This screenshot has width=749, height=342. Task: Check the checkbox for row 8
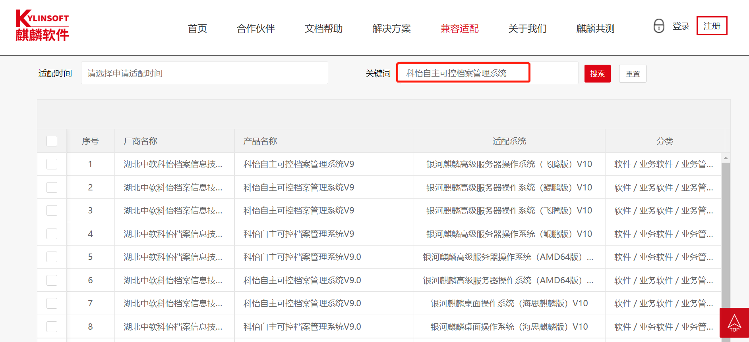[x=52, y=327]
